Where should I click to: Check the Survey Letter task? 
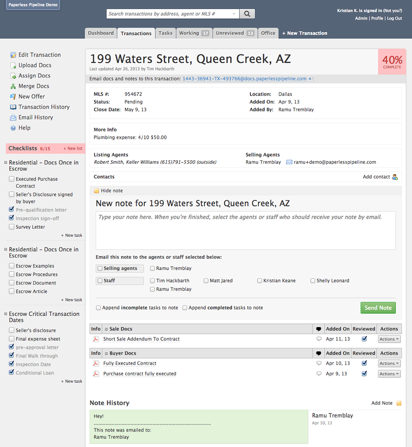point(11,227)
